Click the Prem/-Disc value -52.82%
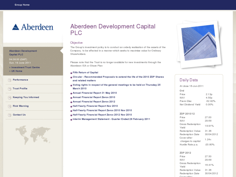Screen dimensions: 236x177 click(210, 101)
